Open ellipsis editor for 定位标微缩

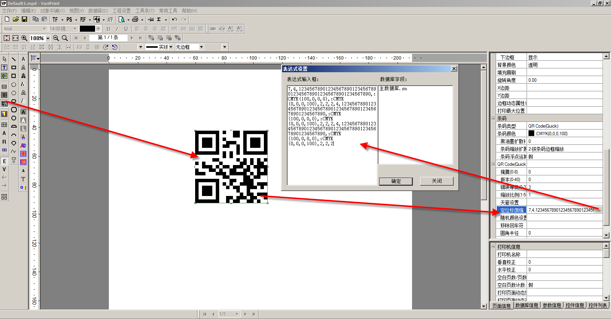pyautogui.click(x=598, y=210)
